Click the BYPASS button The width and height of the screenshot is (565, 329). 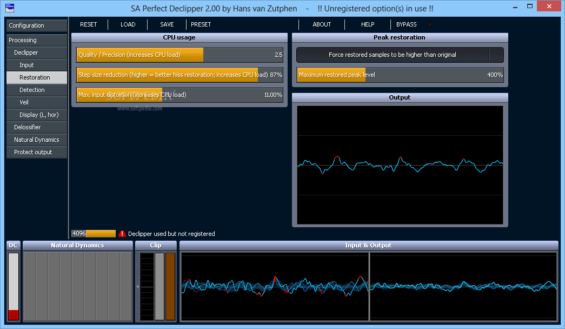click(407, 24)
